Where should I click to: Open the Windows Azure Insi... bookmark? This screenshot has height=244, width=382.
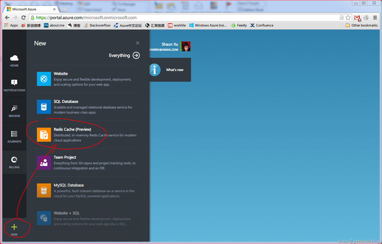pyautogui.click(x=208, y=25)
